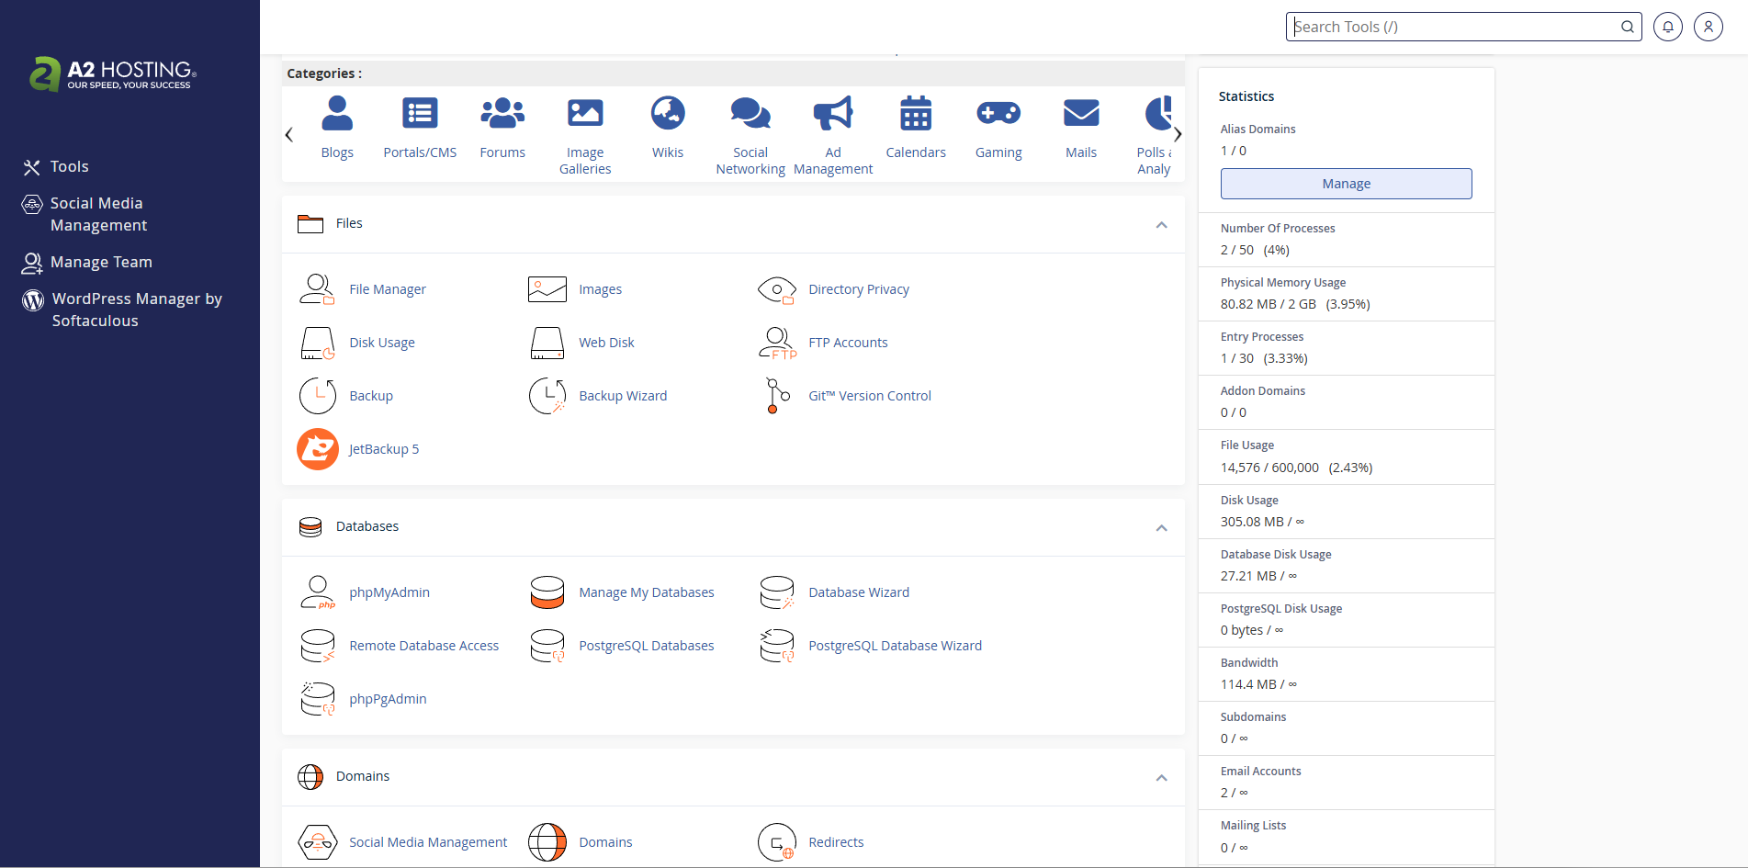Click the "14,576 / 600,000" file usage value
The height and width of the screenshot is (868, 1748).
click(1269, 468)
